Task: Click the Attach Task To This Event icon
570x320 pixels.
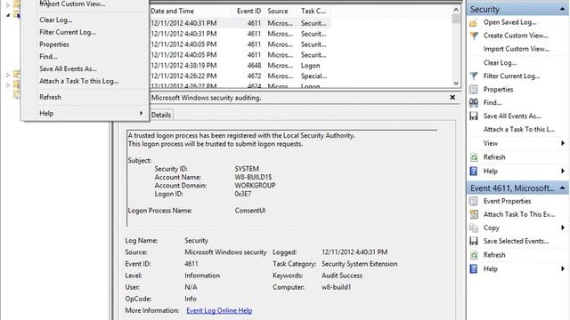Action: click(x=474, y=214)
